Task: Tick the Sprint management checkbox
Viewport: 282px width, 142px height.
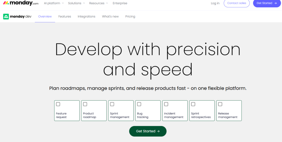Action: (x=112, y=104)
